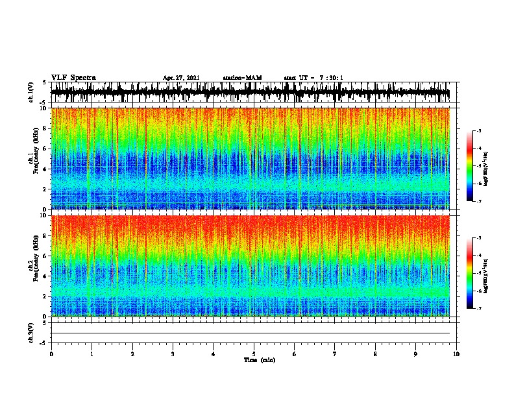Viewport: 514px width, 397px height.
Task: Click the '8' kHz tick of ch.2 spectrogram
Action: coord(45,236)
